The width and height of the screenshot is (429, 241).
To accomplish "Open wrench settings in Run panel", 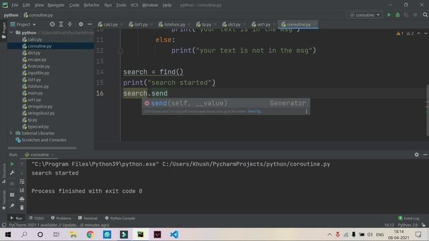I will [12, 173].
